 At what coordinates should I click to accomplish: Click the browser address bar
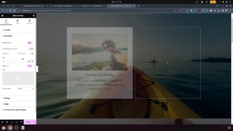[x=95, y=11]
